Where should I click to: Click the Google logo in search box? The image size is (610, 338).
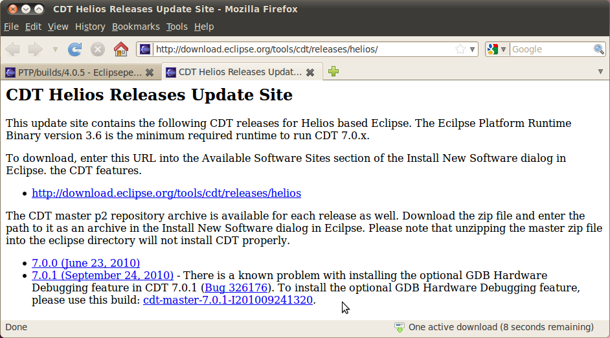click(493, 49)
